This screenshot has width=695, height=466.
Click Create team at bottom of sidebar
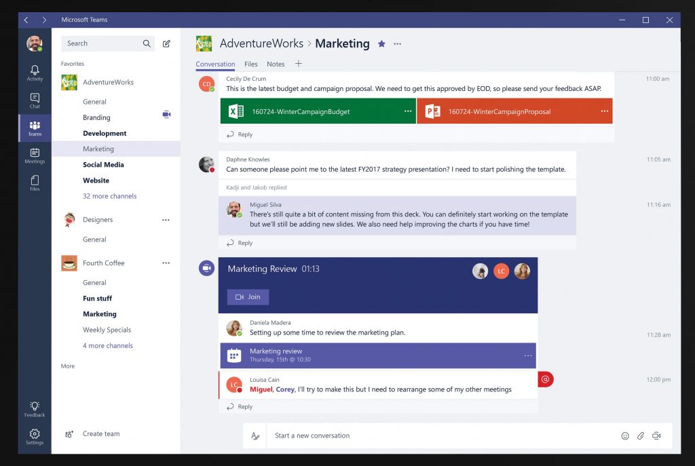[100, 434]
